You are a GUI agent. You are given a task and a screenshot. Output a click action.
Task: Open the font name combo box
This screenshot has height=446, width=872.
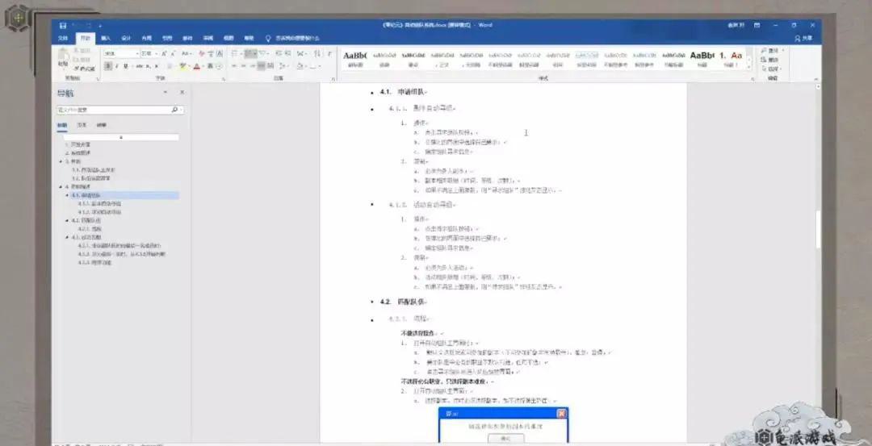pos(121,53)
